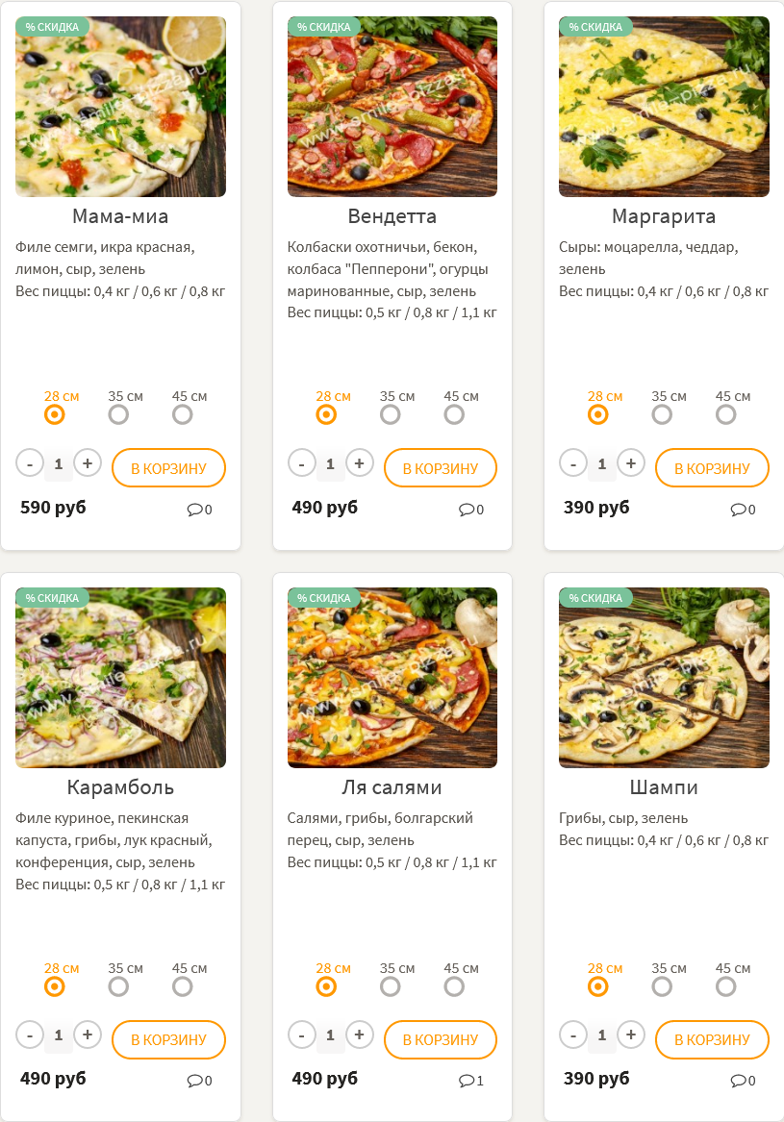Screen dimensions: 784x1122
Task: Select 35 см option for Шампи
Action: 662,986
